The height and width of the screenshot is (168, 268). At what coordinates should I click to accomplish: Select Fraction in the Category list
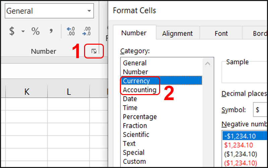[161, 126]
